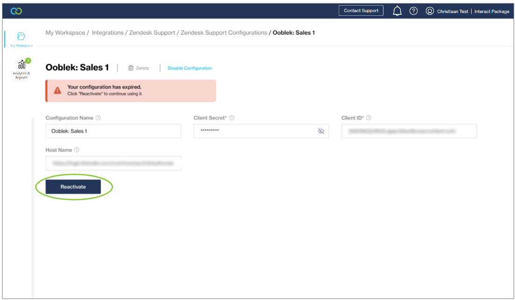Open My Workspace folder icon in sidebar
Viewport: 515px width, 300px height.
[x=21, y=37]
